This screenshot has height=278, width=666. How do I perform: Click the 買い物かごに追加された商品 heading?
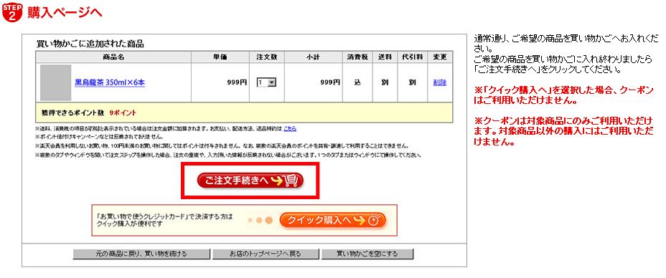[x=90, y=44]
